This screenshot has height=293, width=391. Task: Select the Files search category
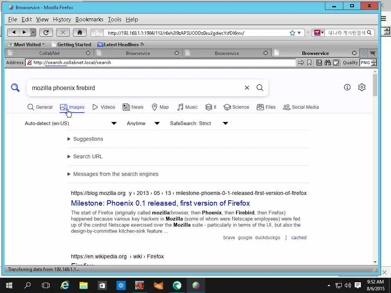[x=266, y=107]
